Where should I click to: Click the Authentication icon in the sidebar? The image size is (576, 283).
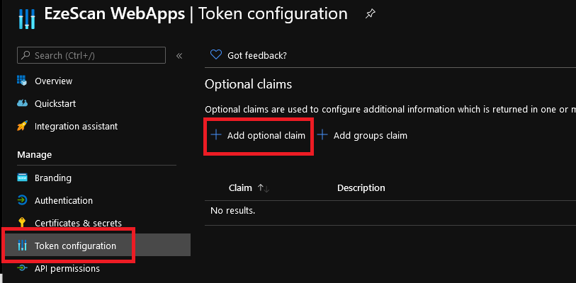coord(21,200)
